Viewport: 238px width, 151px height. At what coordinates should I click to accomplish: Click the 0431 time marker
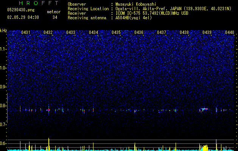(x=26, y=32)
